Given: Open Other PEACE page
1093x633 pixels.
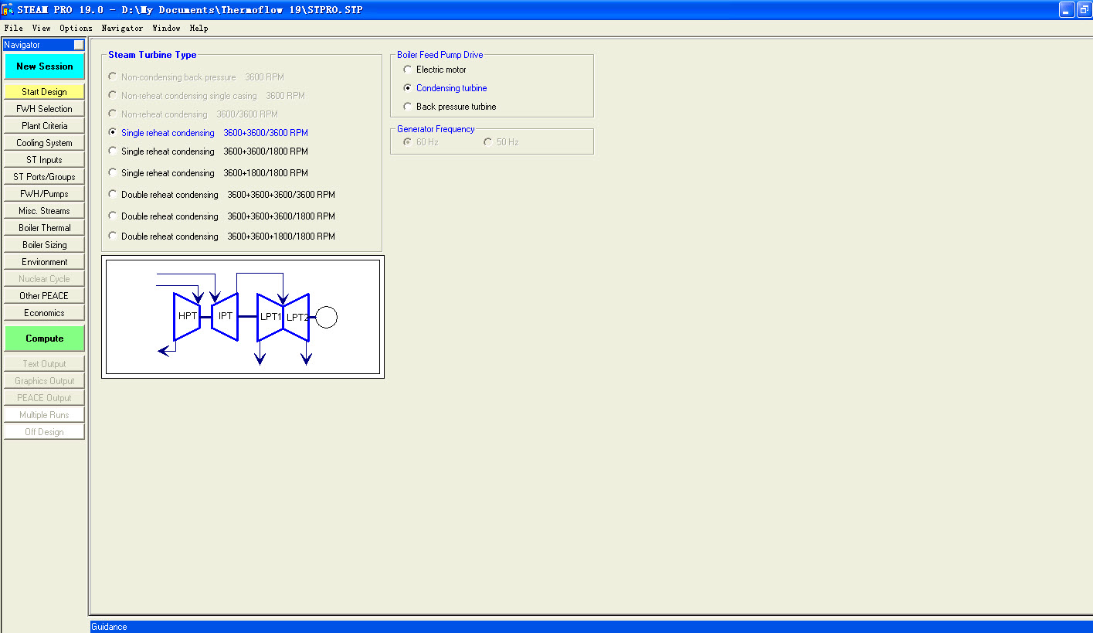Looking at the screenshot, I should click(44, 296).
